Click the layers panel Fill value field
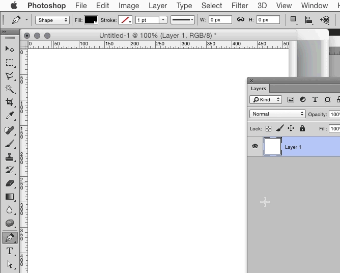 [334, 129]
